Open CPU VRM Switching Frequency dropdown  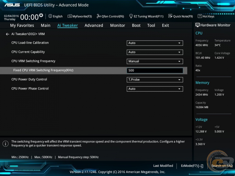click(155, 61)
